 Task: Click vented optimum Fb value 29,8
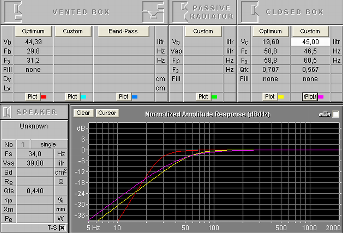(33, 51)
